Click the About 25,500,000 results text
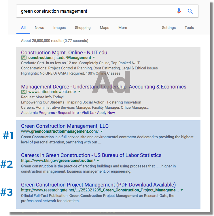The width and height of the screenshot is (214, 216). coord(54,41)
